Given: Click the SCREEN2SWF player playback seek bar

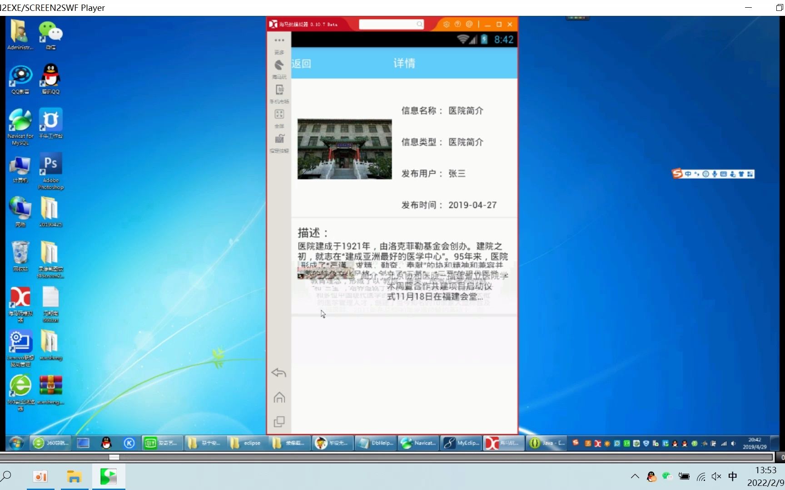Looking at the screenshot, I should [x=386, y=457].
